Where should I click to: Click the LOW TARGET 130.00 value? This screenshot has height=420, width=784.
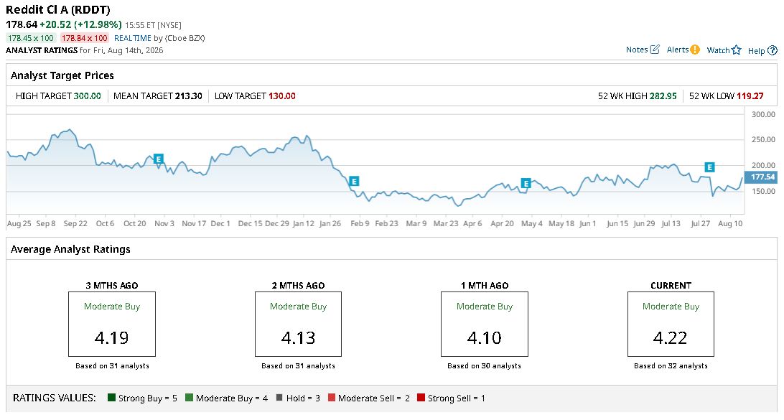coord(282,96)
